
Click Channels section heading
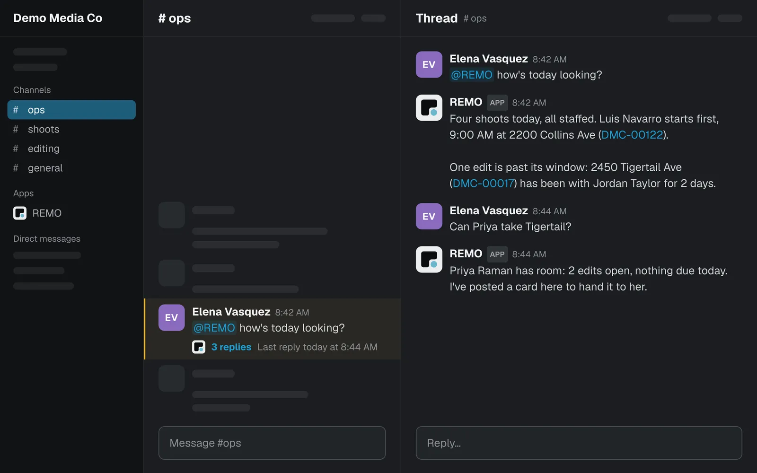32,90
